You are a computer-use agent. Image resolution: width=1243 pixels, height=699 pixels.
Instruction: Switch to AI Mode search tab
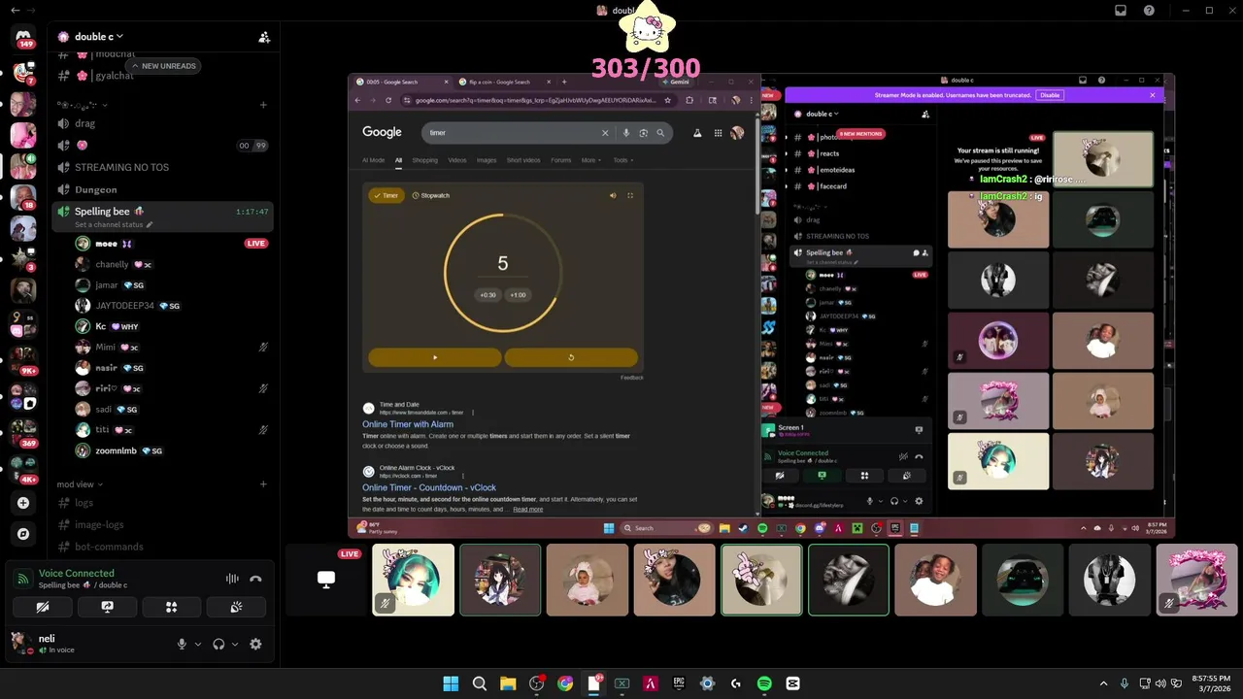click(x=373, y=160)
